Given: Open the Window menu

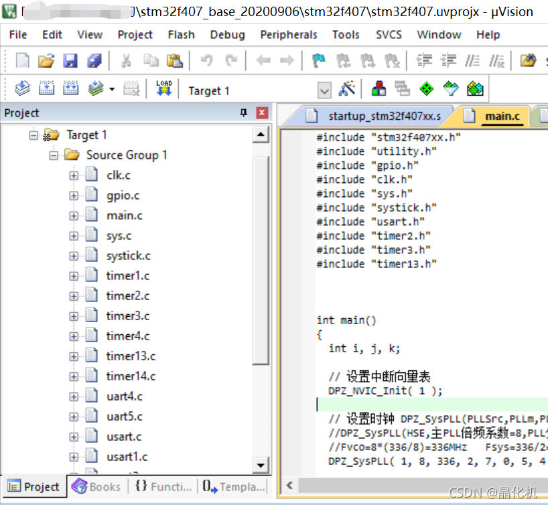Looking at the screenshot, I should pyautogui.click(x=439, y=35).
